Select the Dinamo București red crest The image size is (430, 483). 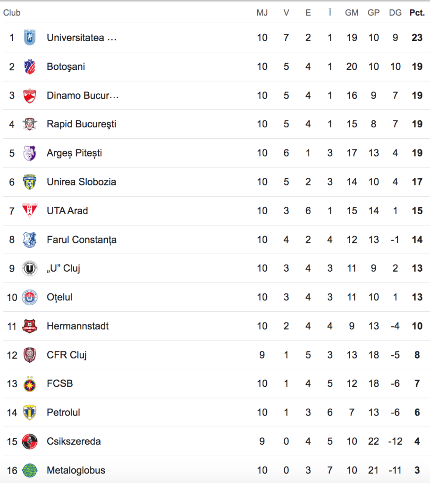point(30,95)
